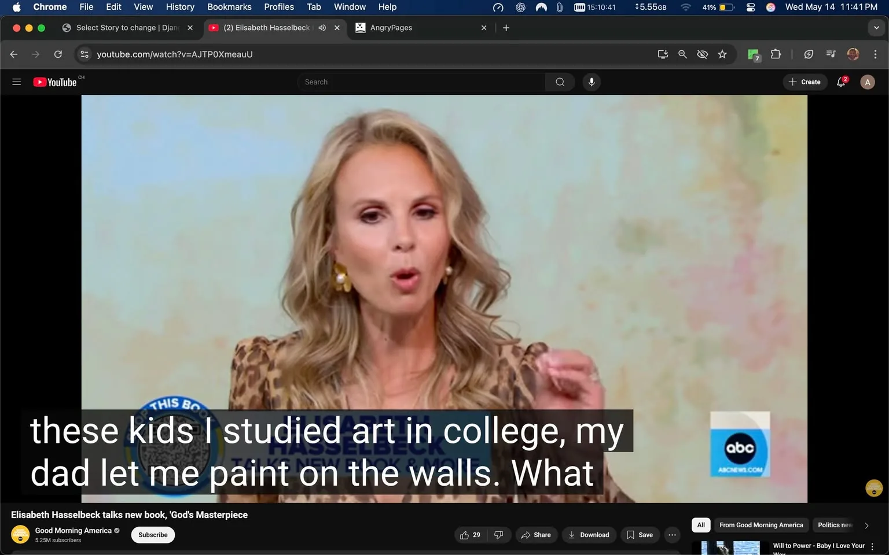Open voice search with the microphone icon

click(x=591, y=82)
